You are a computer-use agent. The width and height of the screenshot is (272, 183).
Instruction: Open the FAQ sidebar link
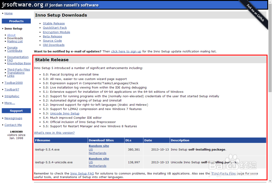(10, 60)
